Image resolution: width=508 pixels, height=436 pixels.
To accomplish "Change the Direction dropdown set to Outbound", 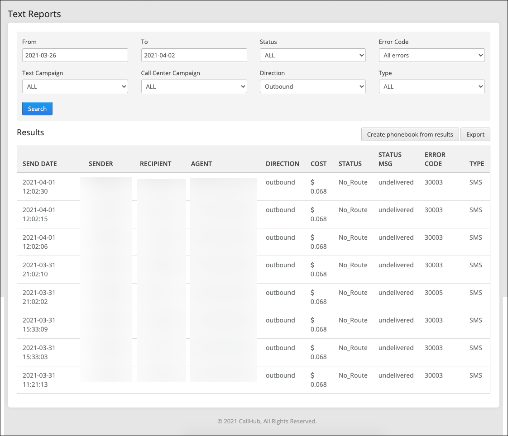I will click(313, 86).
